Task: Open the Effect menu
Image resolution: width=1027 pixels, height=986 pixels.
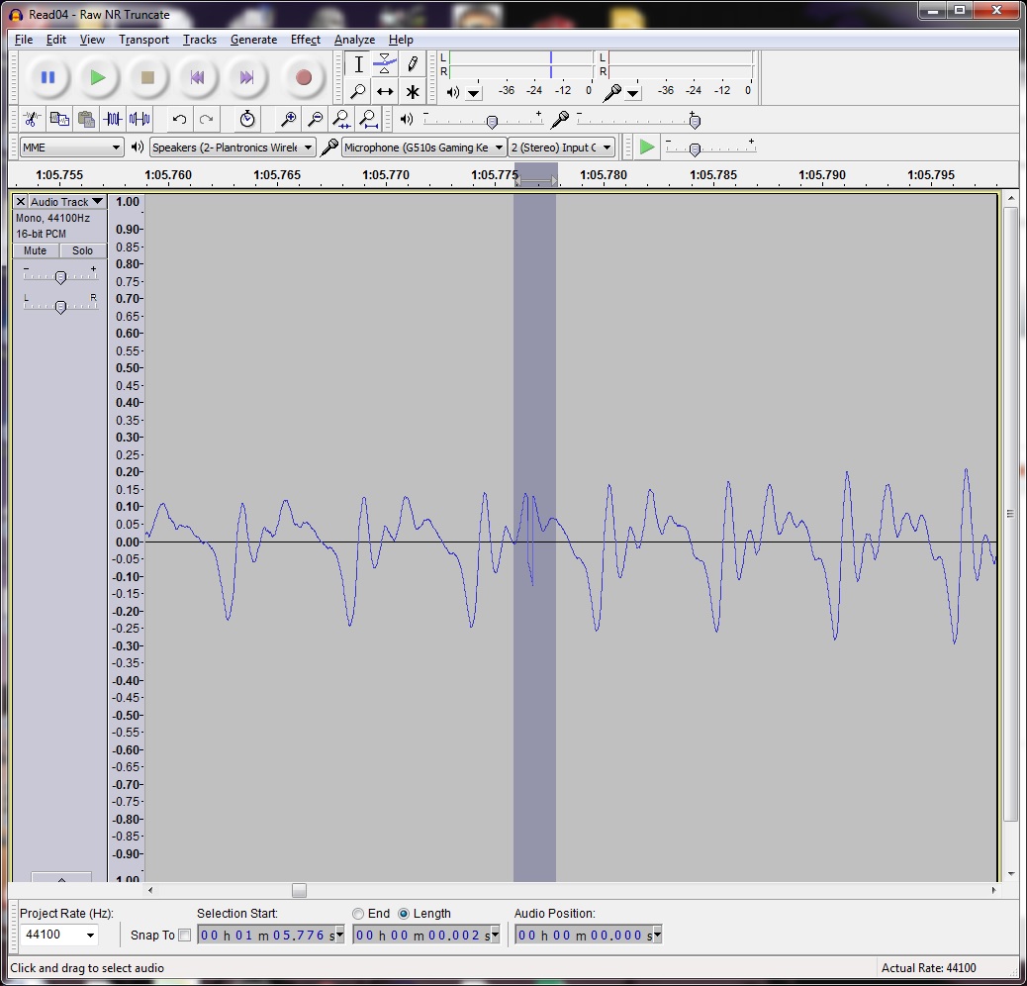Action: tap(305, 40)
